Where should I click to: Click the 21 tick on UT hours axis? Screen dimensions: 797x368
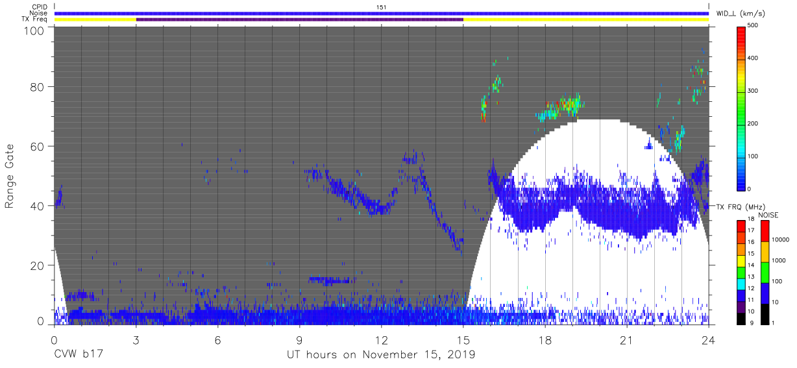tap(627, 339)
